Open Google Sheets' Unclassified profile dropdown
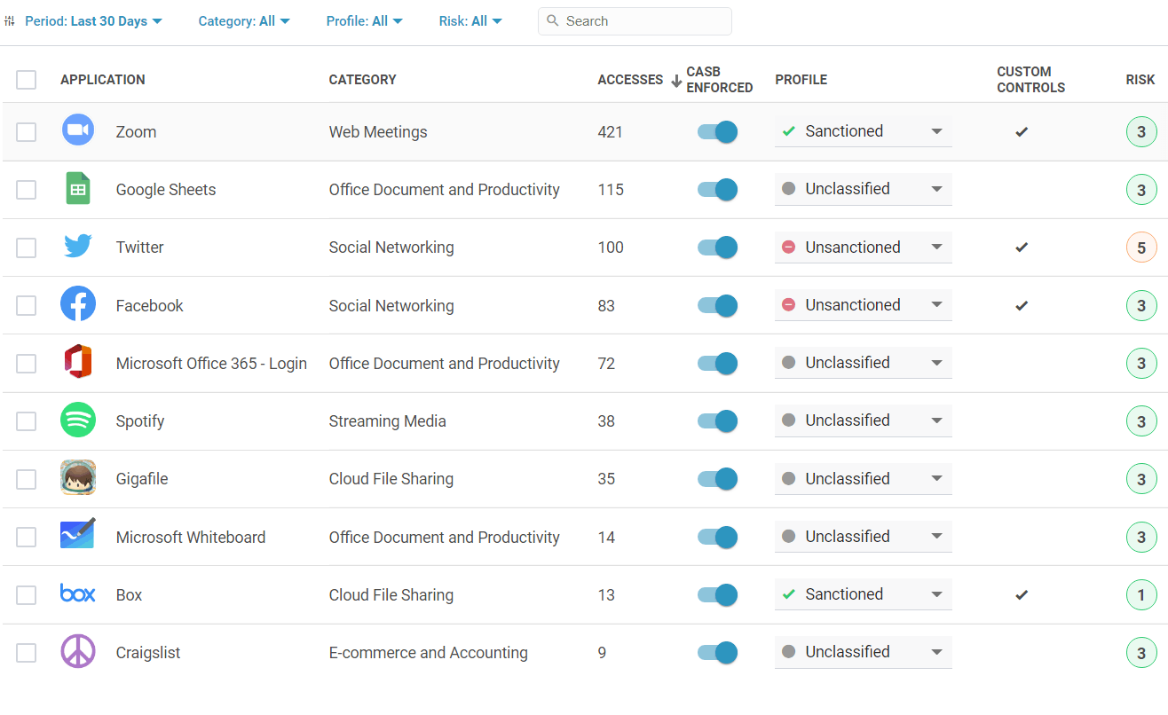This screenshot has height=715, width=1168. [863, 189]
